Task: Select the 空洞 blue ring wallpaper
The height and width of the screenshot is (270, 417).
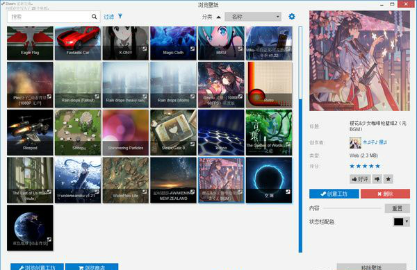Action: coord(269,180)
